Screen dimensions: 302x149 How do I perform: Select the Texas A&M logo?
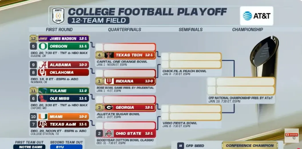pos(43,124)
